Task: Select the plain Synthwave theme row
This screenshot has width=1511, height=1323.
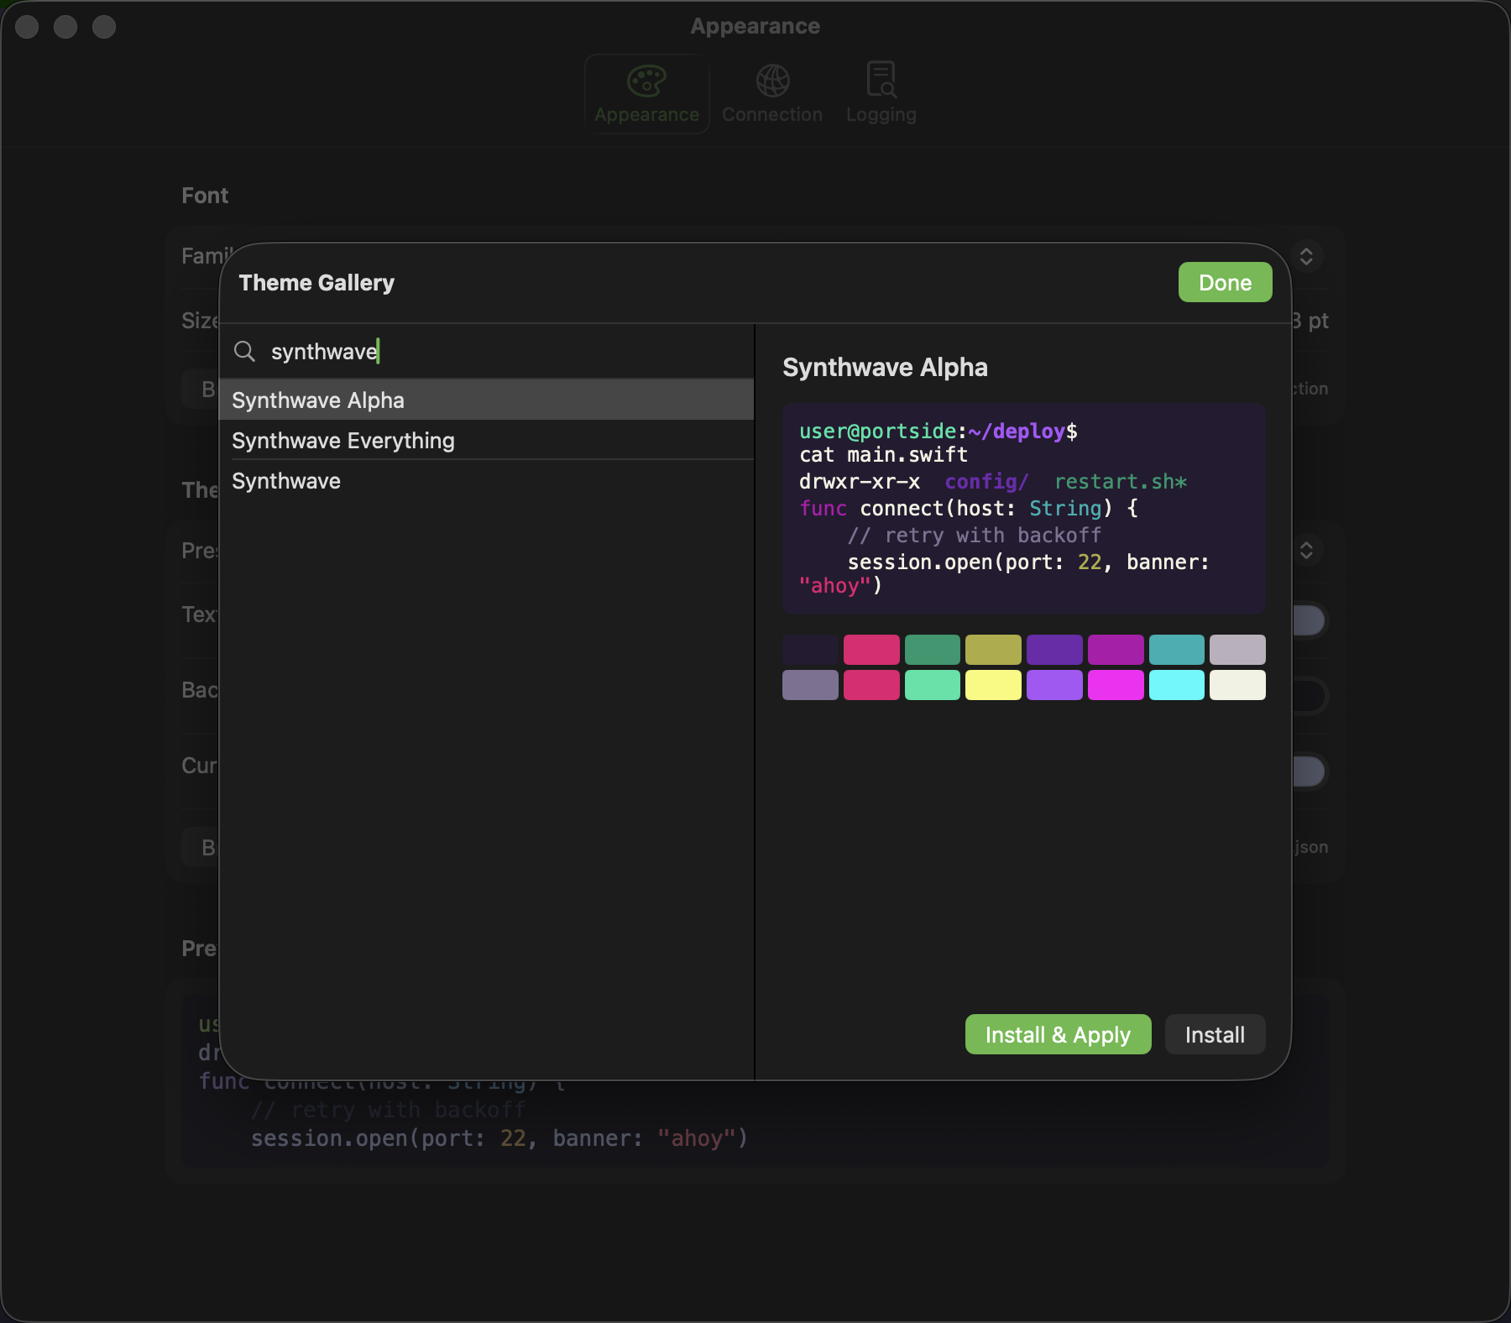Action: pyautogui.click(x=487, y=480)
